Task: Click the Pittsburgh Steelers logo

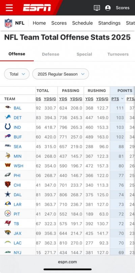Action: click(x=8, y=213)
